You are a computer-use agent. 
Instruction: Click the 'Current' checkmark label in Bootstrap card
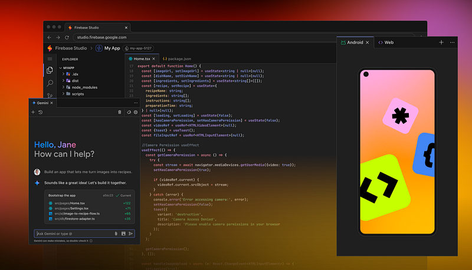123,196
